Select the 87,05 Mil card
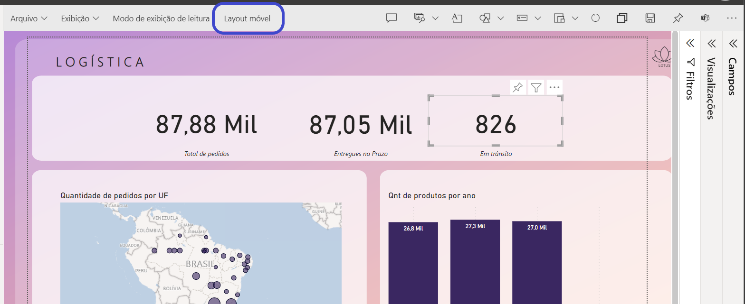 pyautogui.click(x=361, y=125)
